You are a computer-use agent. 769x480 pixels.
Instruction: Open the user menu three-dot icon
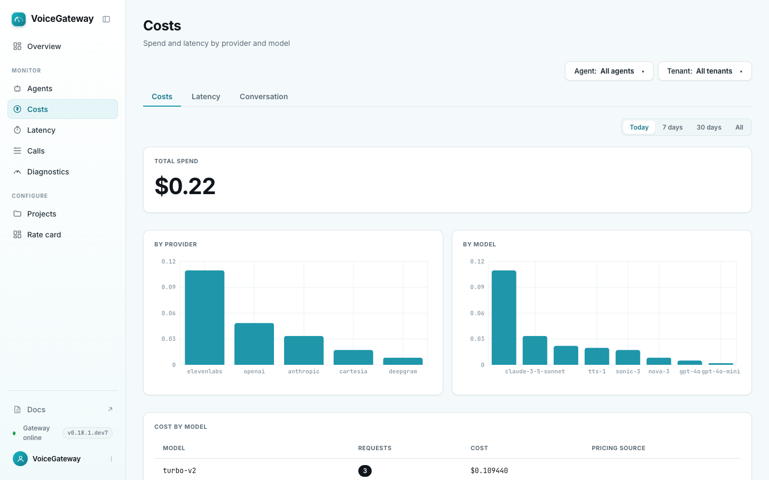pyautogui.click(x=111, y=459)
